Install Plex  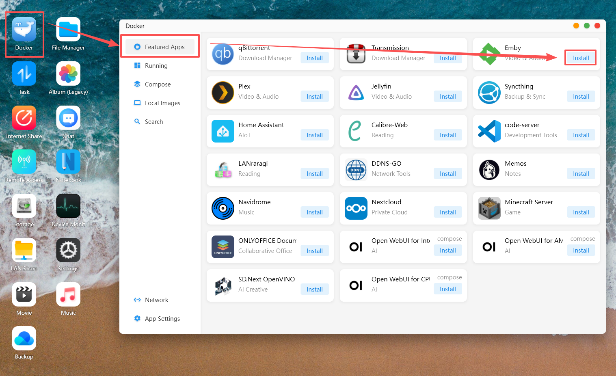[315, 96]
